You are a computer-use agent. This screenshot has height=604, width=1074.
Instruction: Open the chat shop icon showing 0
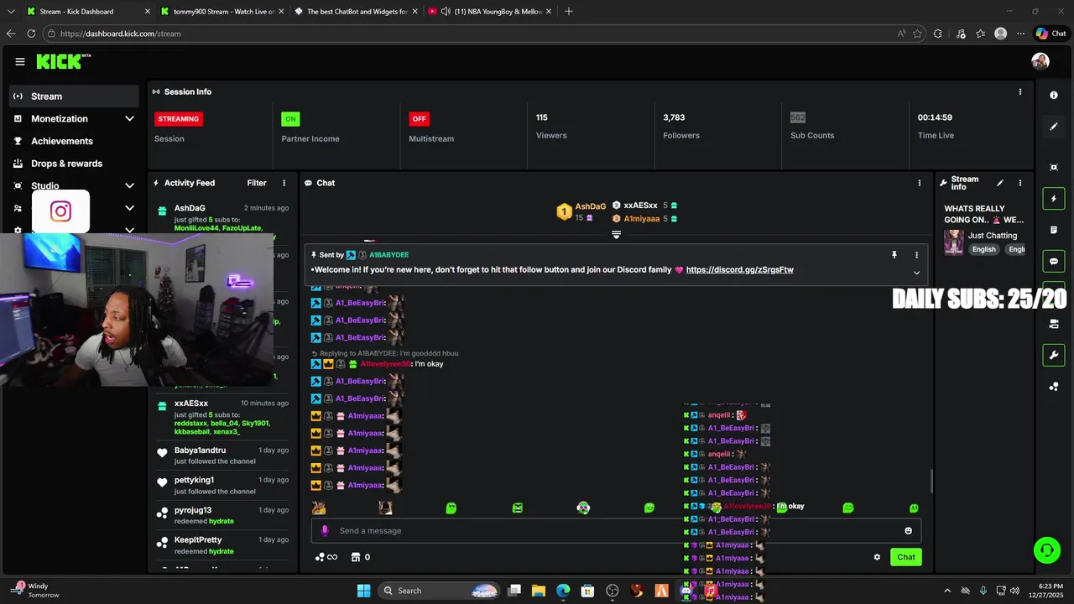(361, 557)
